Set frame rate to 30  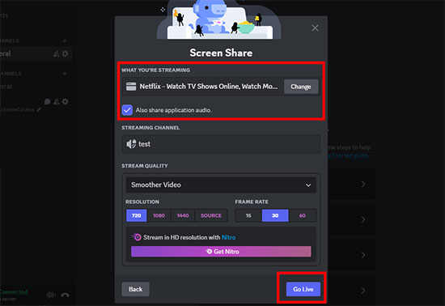click(275, 215)
